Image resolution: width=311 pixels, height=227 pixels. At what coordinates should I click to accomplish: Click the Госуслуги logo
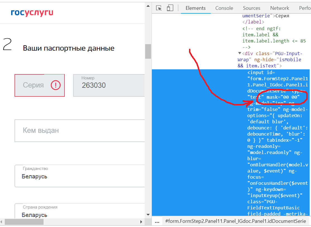point(32,12)
